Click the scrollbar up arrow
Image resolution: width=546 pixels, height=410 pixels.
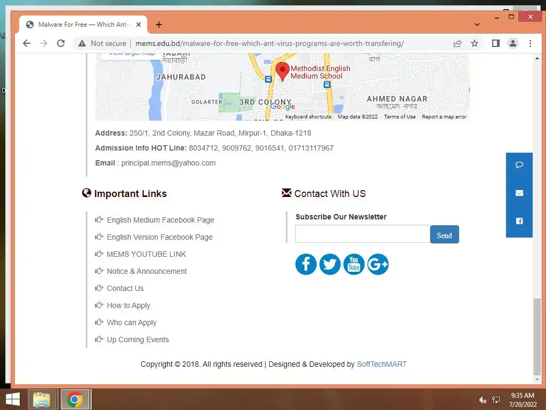click(537, 58)
